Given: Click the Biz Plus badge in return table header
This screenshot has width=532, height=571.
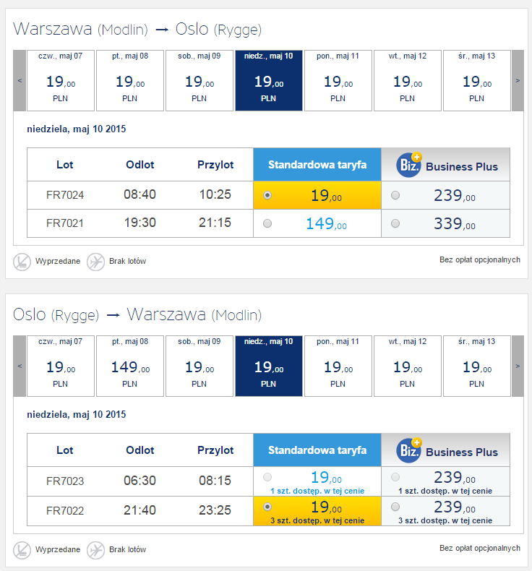Looking at the screenshot, I should [x=409, y=450].
